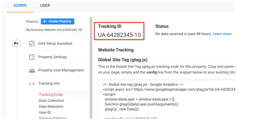Click the No data received status text

click(x=184, y=34)
